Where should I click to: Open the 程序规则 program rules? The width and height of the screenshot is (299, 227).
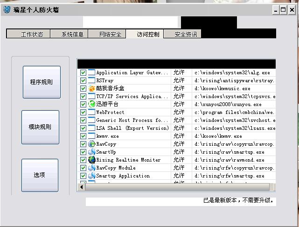(x=42, y=82)
